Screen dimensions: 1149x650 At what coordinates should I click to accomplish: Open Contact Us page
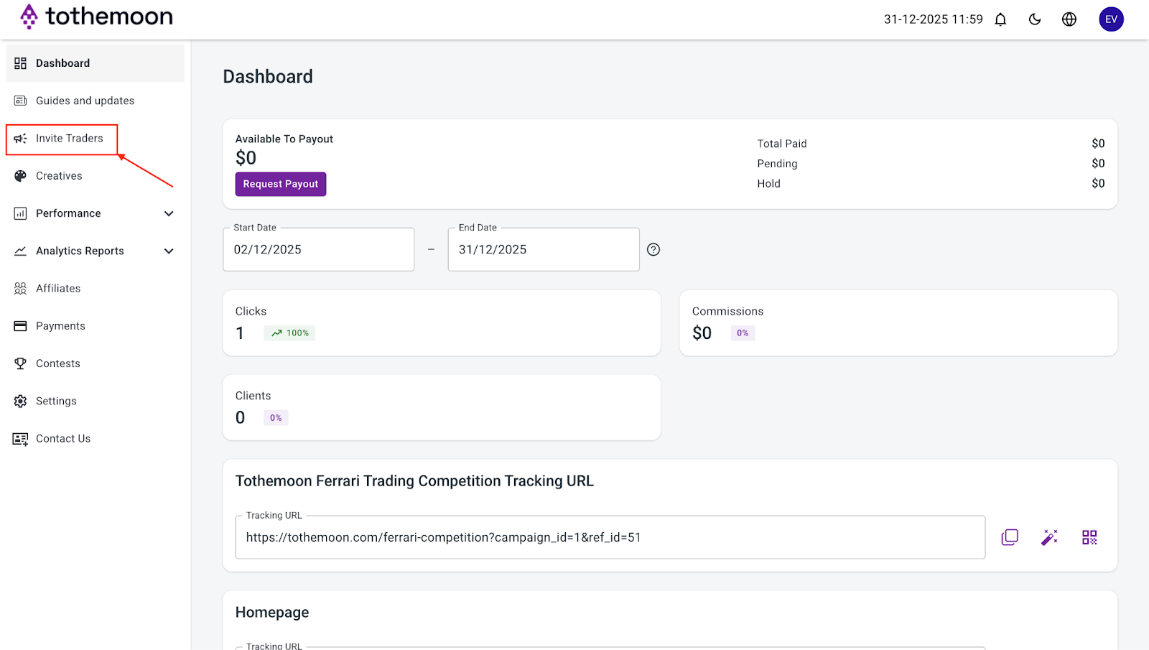[96, 439]
